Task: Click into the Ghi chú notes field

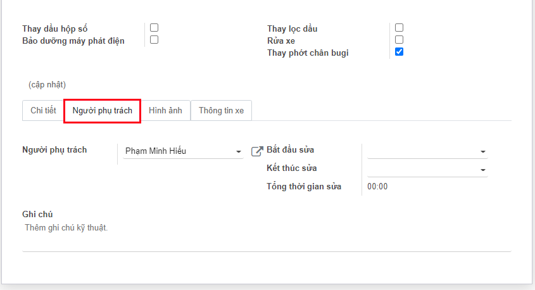Action: pyautogui.click(x=266, y=228)
